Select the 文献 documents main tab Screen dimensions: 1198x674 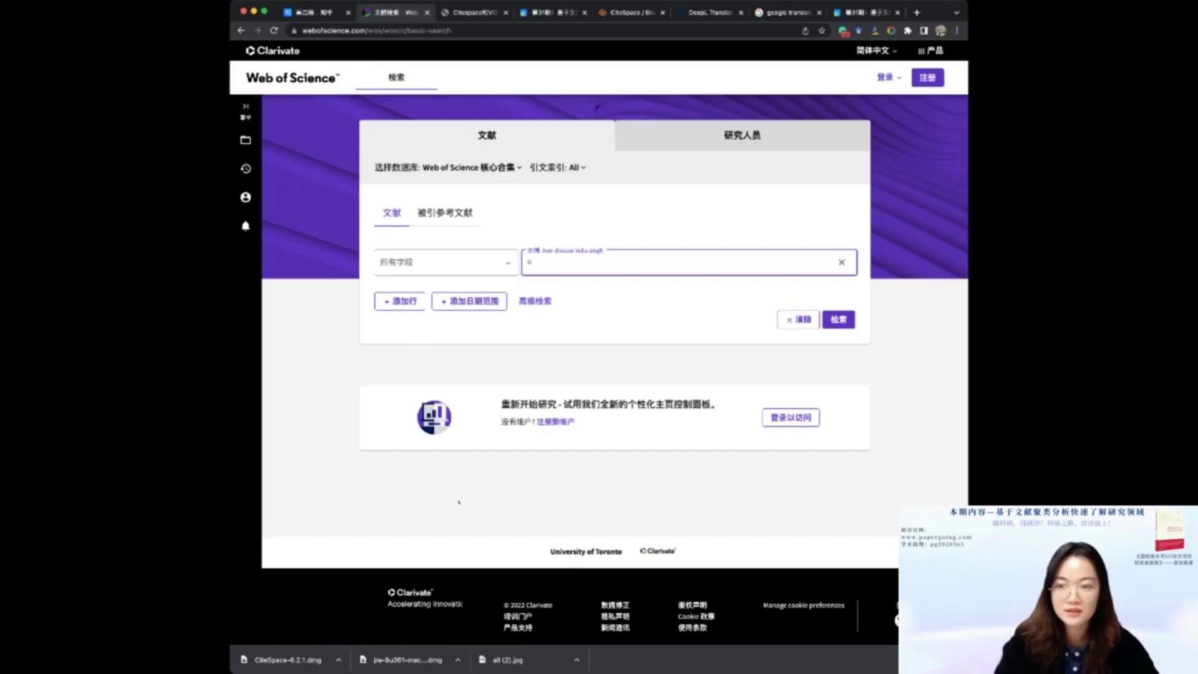tap(487, 135)
